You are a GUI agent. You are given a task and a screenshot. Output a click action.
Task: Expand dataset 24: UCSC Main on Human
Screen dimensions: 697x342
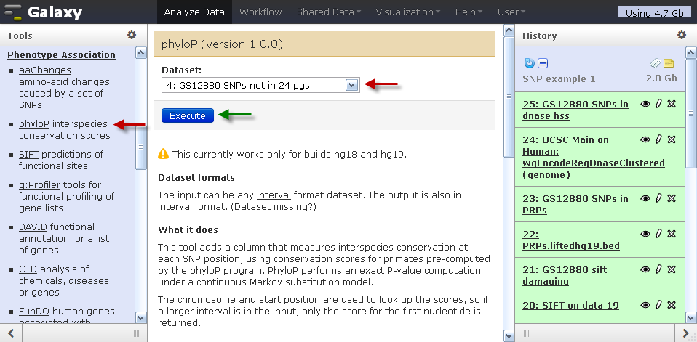594,157
